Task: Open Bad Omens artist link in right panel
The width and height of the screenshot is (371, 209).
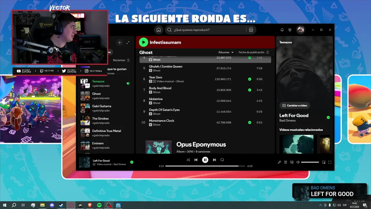Action: click(x=288, y=120)
